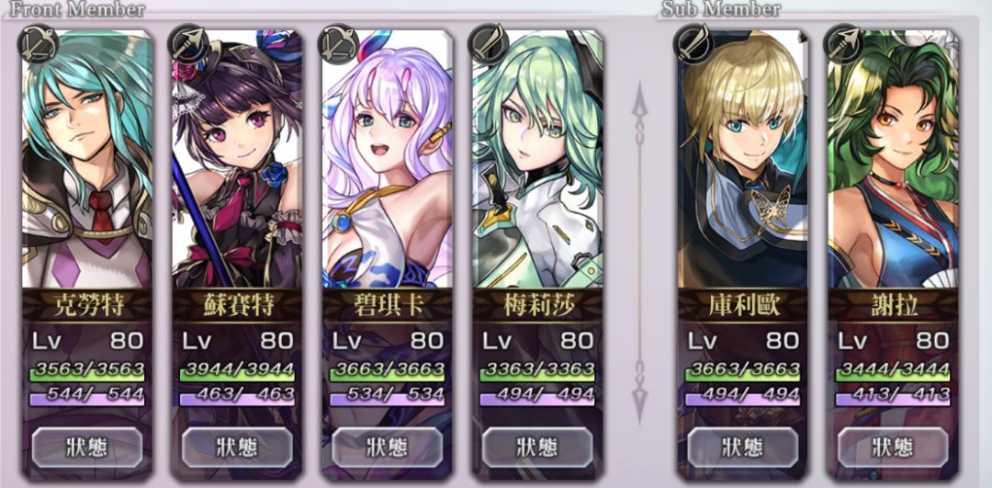Viewport: 992px width, 488px height.
Task: Select the weapon icon on 庫利歐's card
Action: tap(693, 43)
